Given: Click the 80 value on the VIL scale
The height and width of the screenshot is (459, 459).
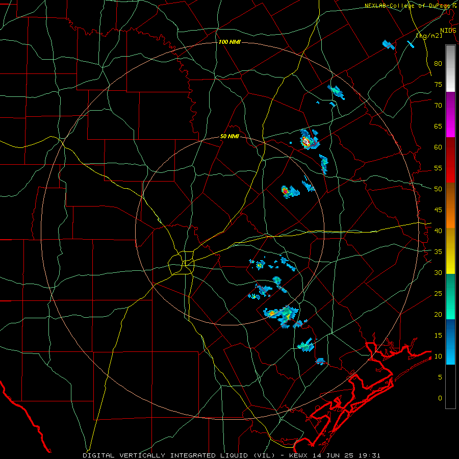Looking at the screenshot, I should tap(438, 64).
